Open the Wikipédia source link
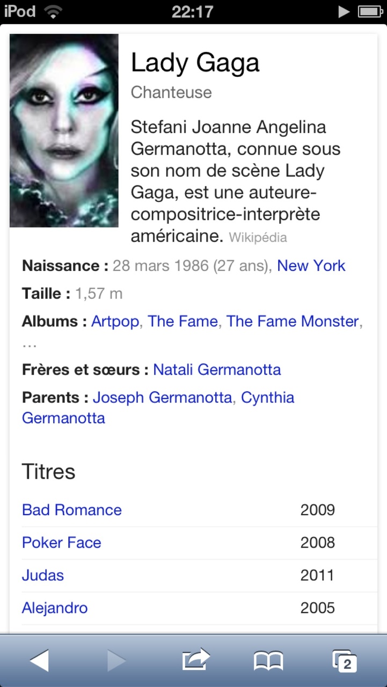 click(258, 237)
